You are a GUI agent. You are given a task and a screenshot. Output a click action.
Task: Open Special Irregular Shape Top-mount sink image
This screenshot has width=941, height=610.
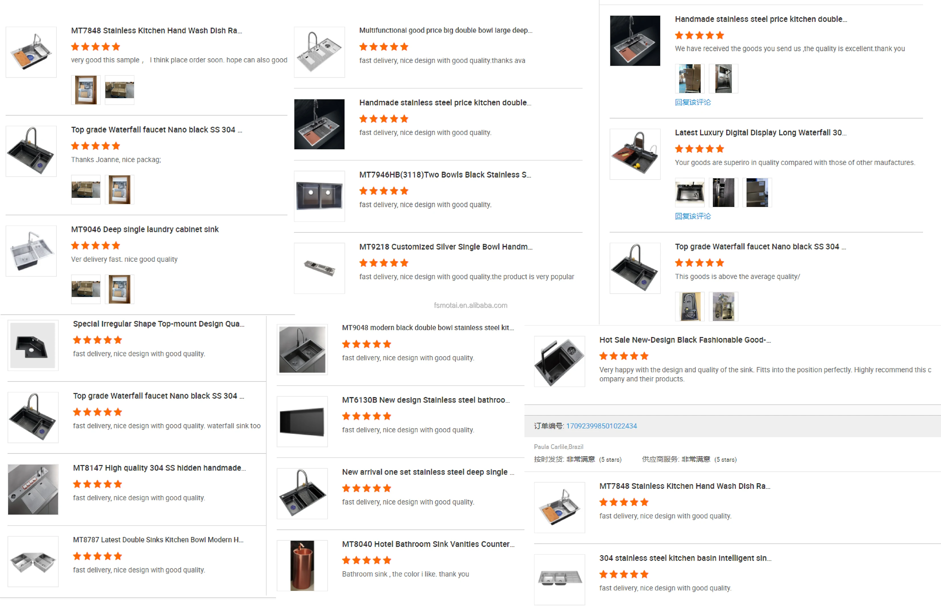click(x=33, y=345)
